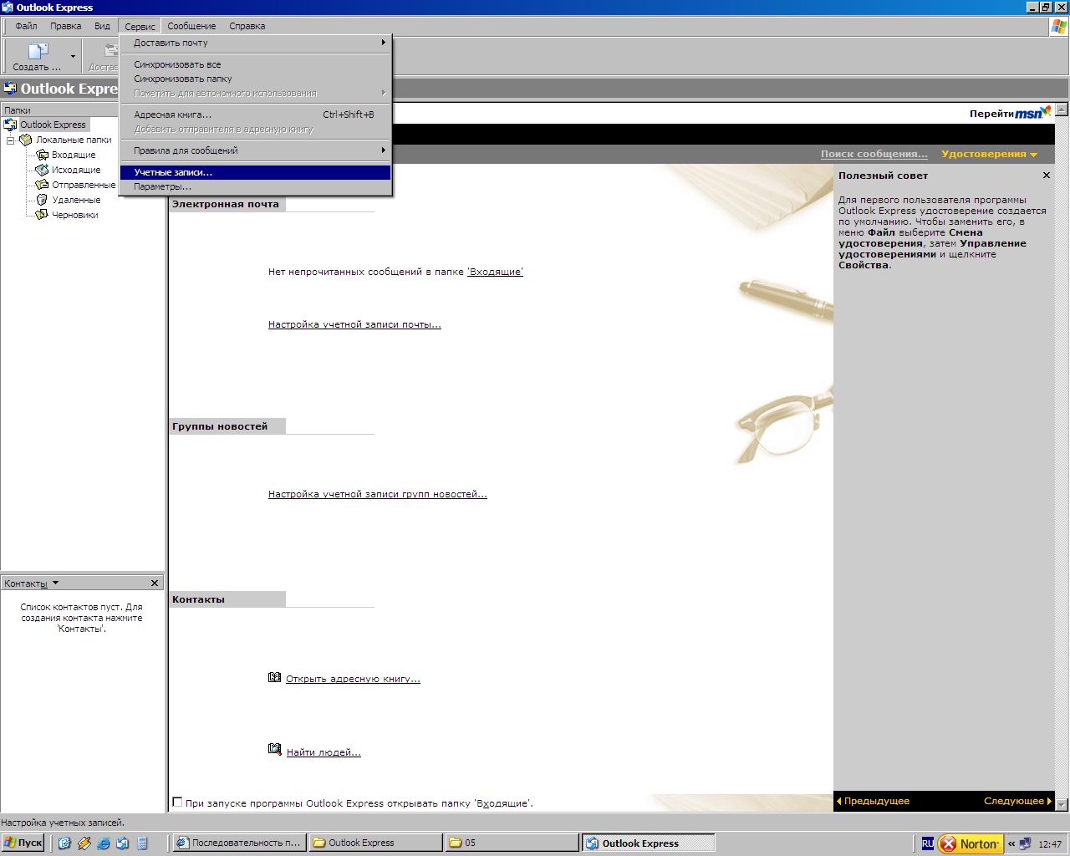Click the Черновики drafts icon
This screenshot has width=1070, height=856.
click(x=43, y=215)
